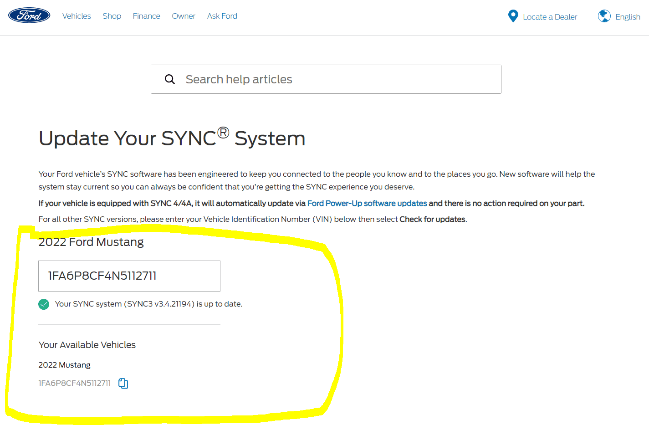Open the Ask Ford menu

pyautogui.click(x=222, y=16)
